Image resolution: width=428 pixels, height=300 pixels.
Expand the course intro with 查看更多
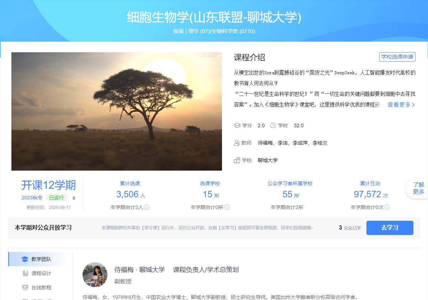[x=401, y=105]
